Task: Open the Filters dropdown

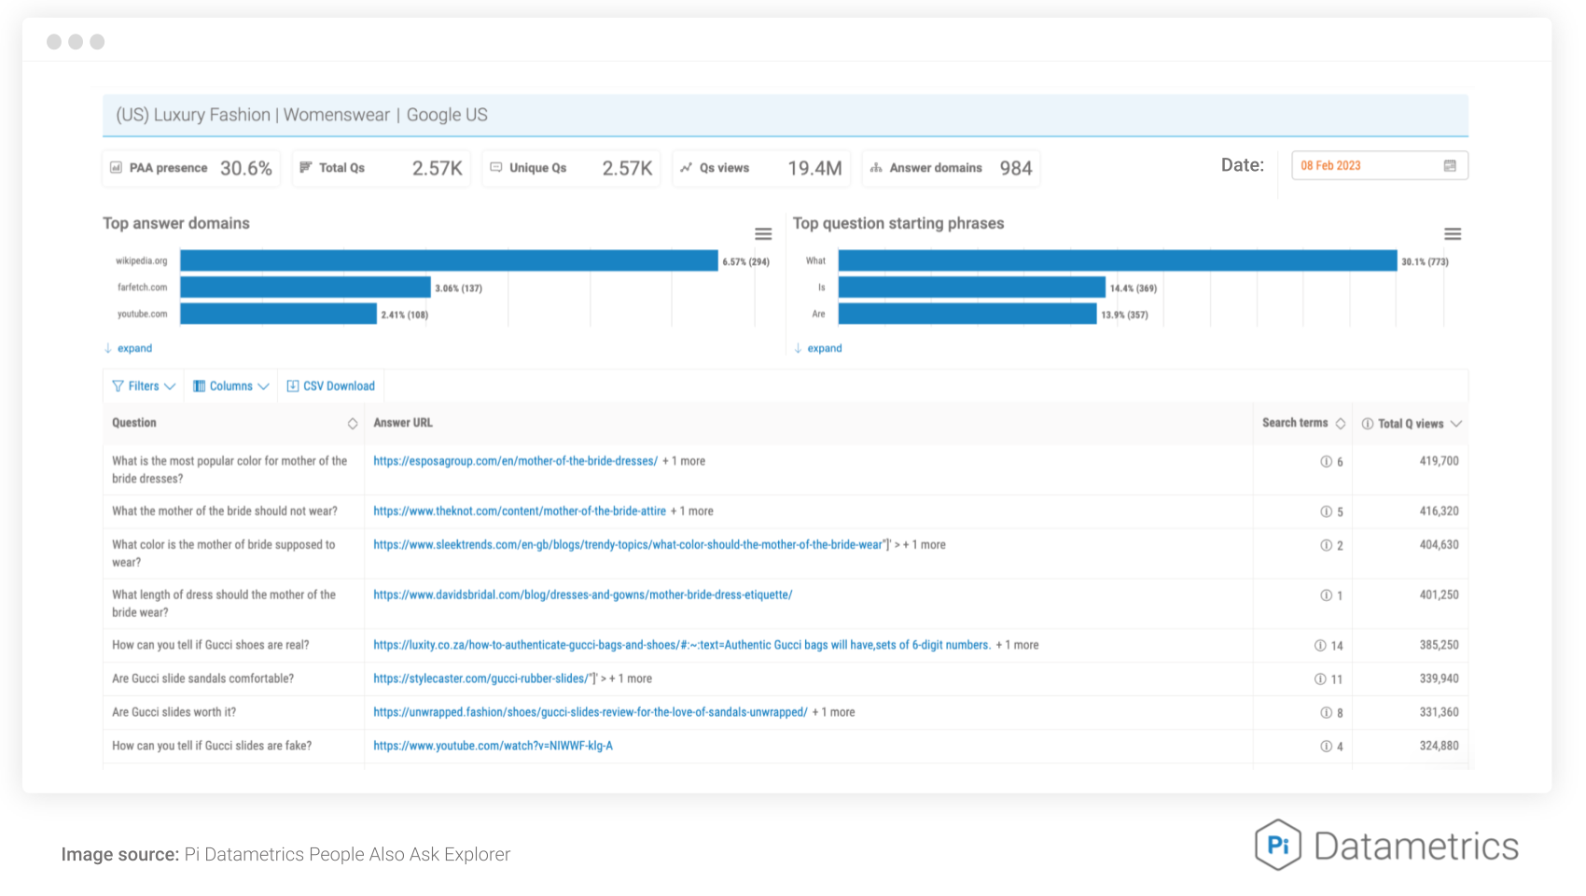Action: pos(144,386)
